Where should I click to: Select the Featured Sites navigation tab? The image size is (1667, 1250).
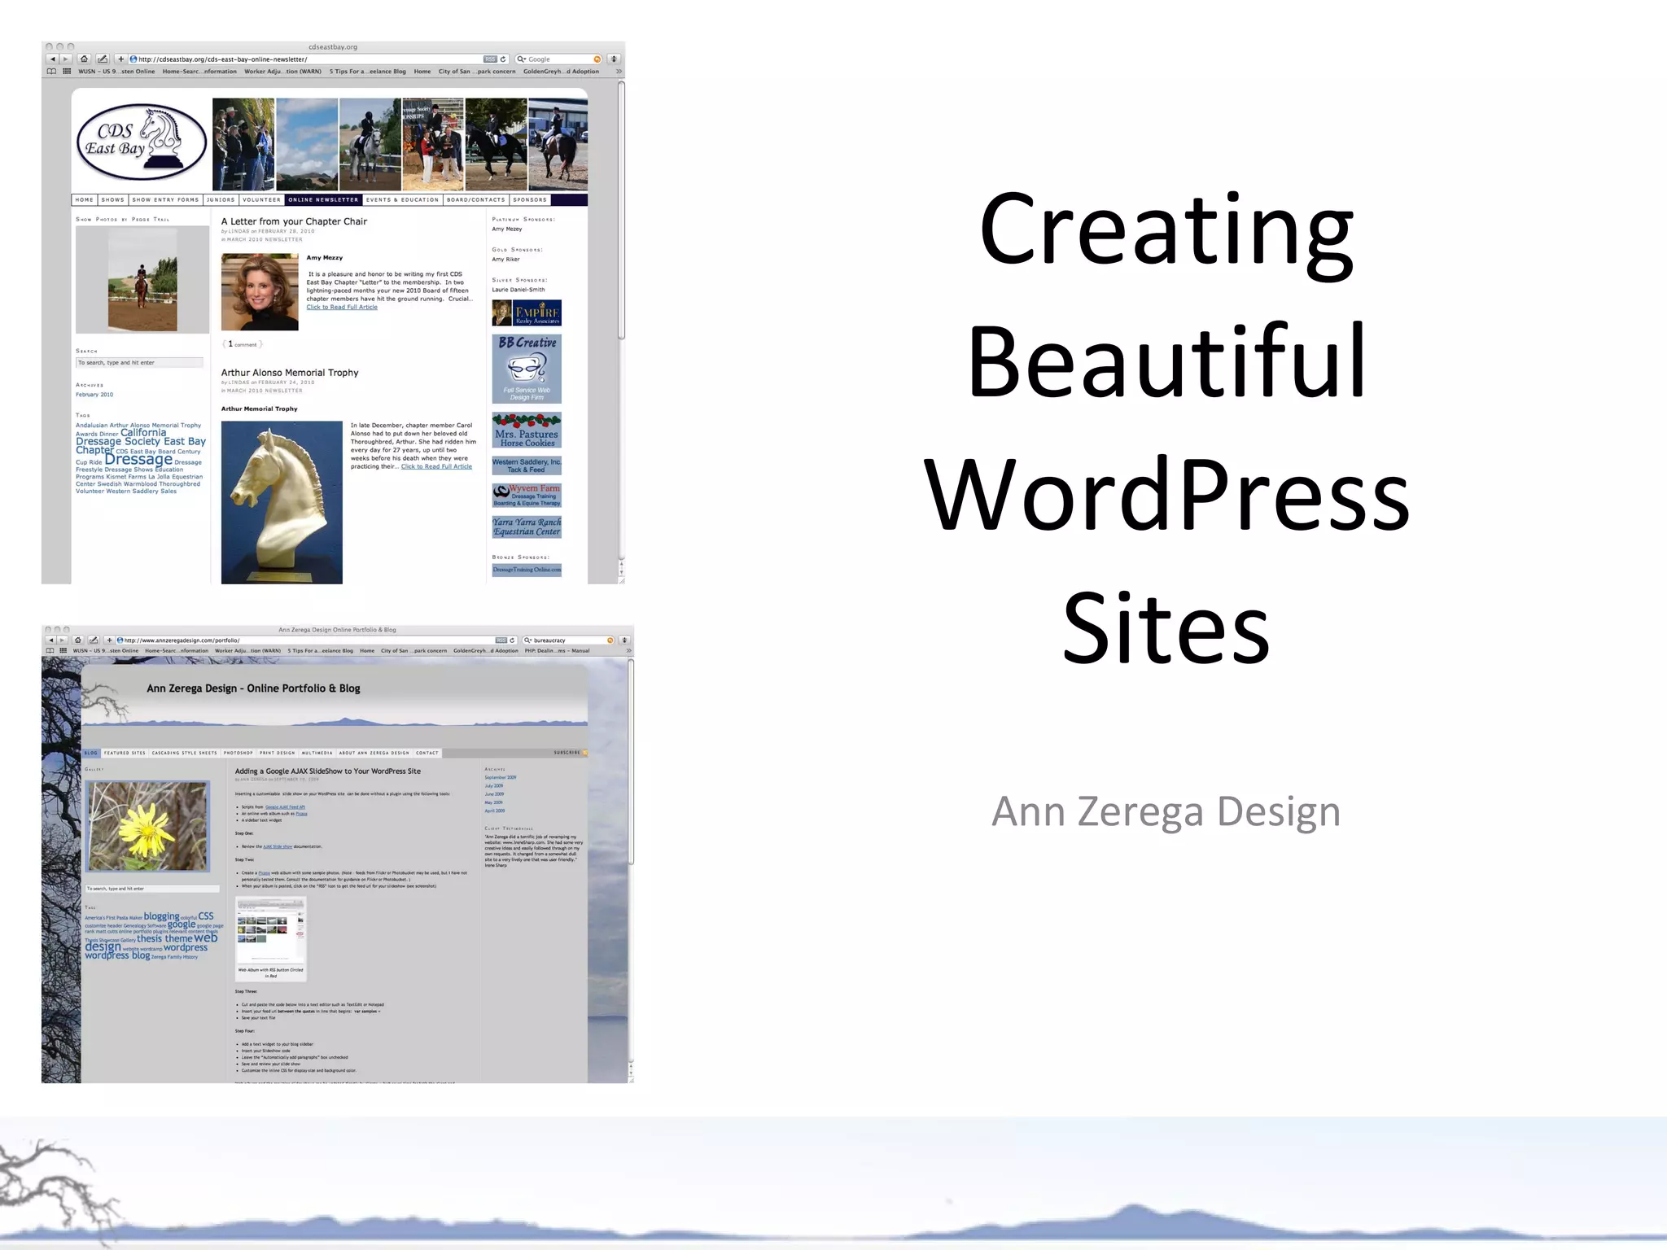tap(125, 753)
